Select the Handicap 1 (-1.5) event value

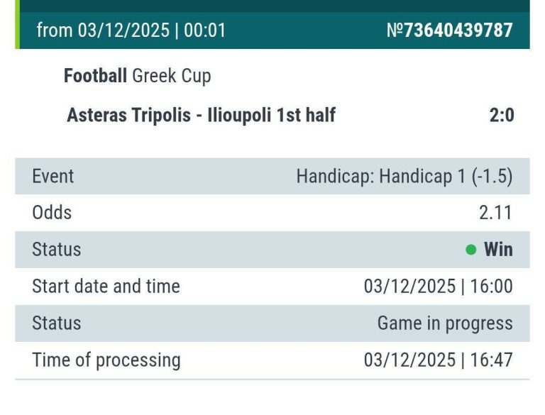(404, 176)
